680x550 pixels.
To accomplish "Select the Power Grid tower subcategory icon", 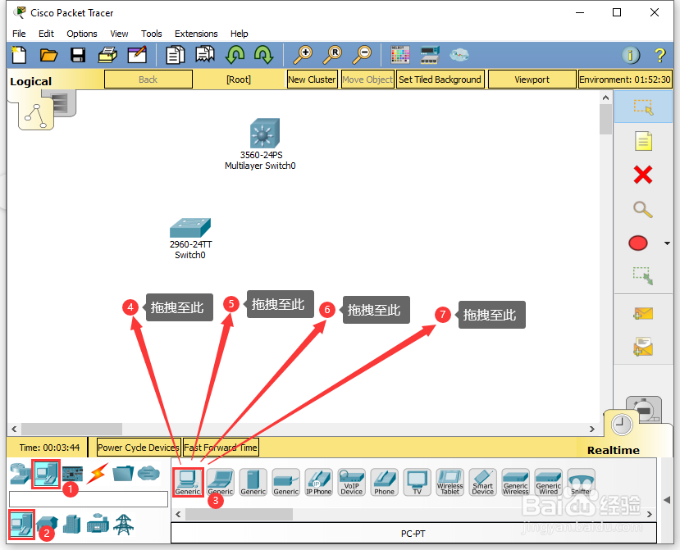I will point(123,524).
